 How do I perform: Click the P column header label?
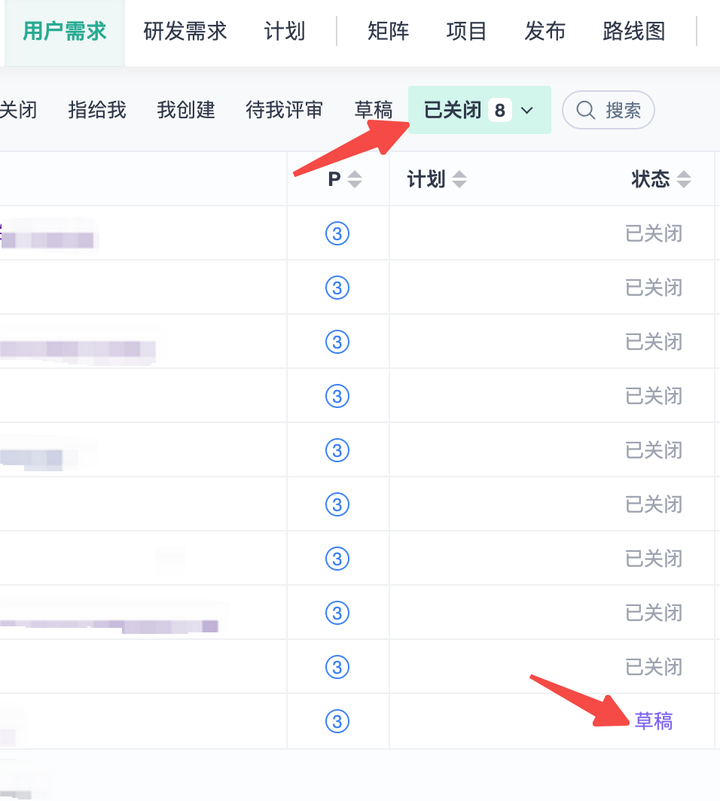point(334,179)
